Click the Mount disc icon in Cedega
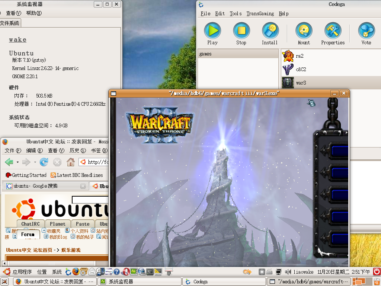Viewport: 381px width, 286px height. [304, 34]
